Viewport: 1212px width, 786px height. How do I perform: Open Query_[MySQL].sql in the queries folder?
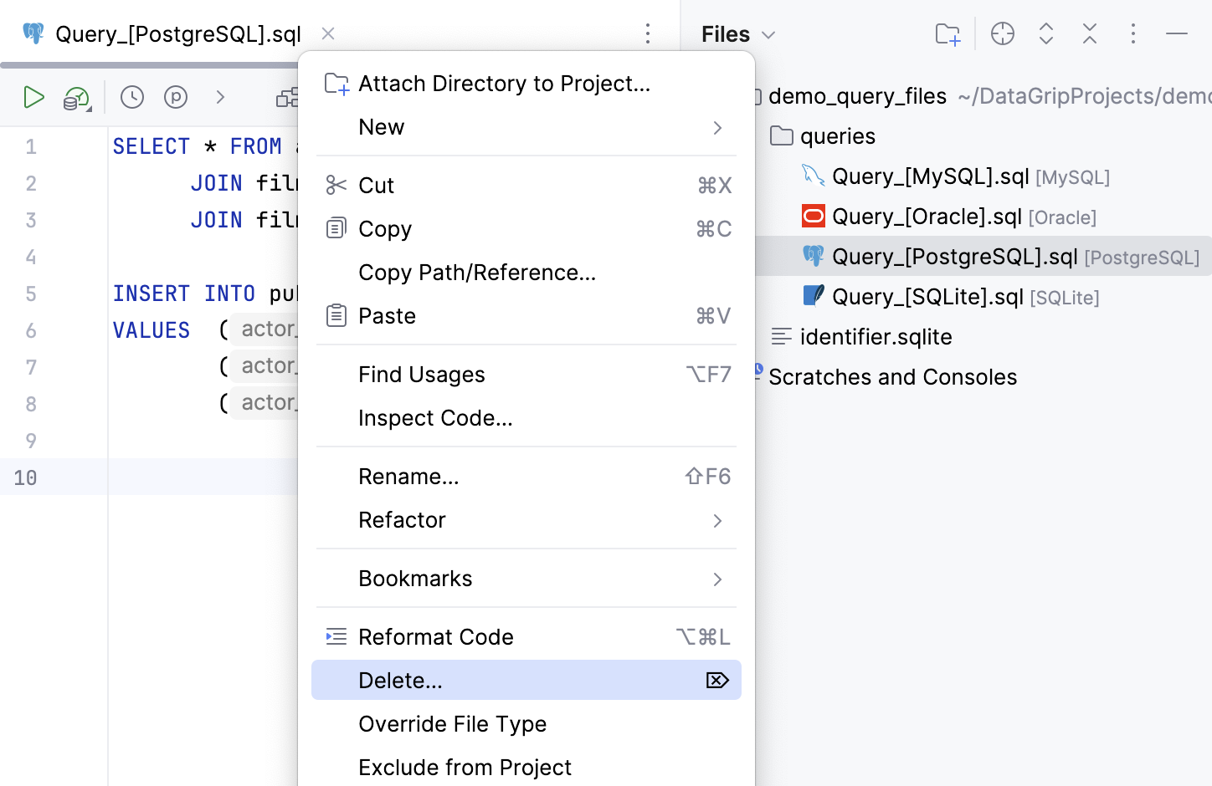coord(929,176)
